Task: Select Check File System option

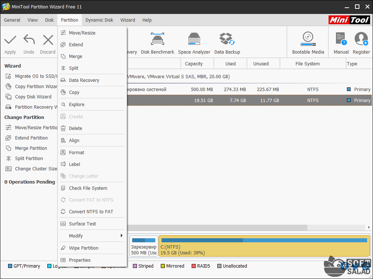Action: [88, 188]
